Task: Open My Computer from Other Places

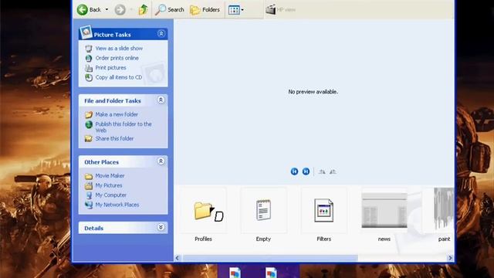Action: click(110, 195)
